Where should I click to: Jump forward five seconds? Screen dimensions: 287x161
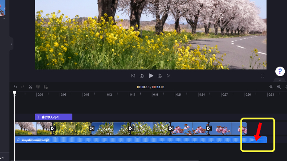pyautogui.click(x=160, y=76)
